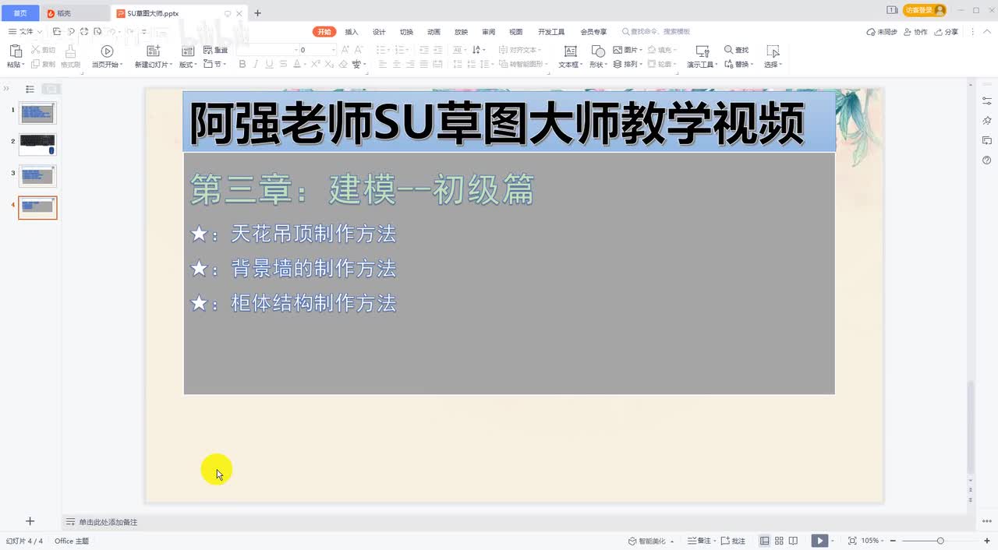
Task: Click the right sidebar properties settings icon
Action: click(x=987, y=100)
